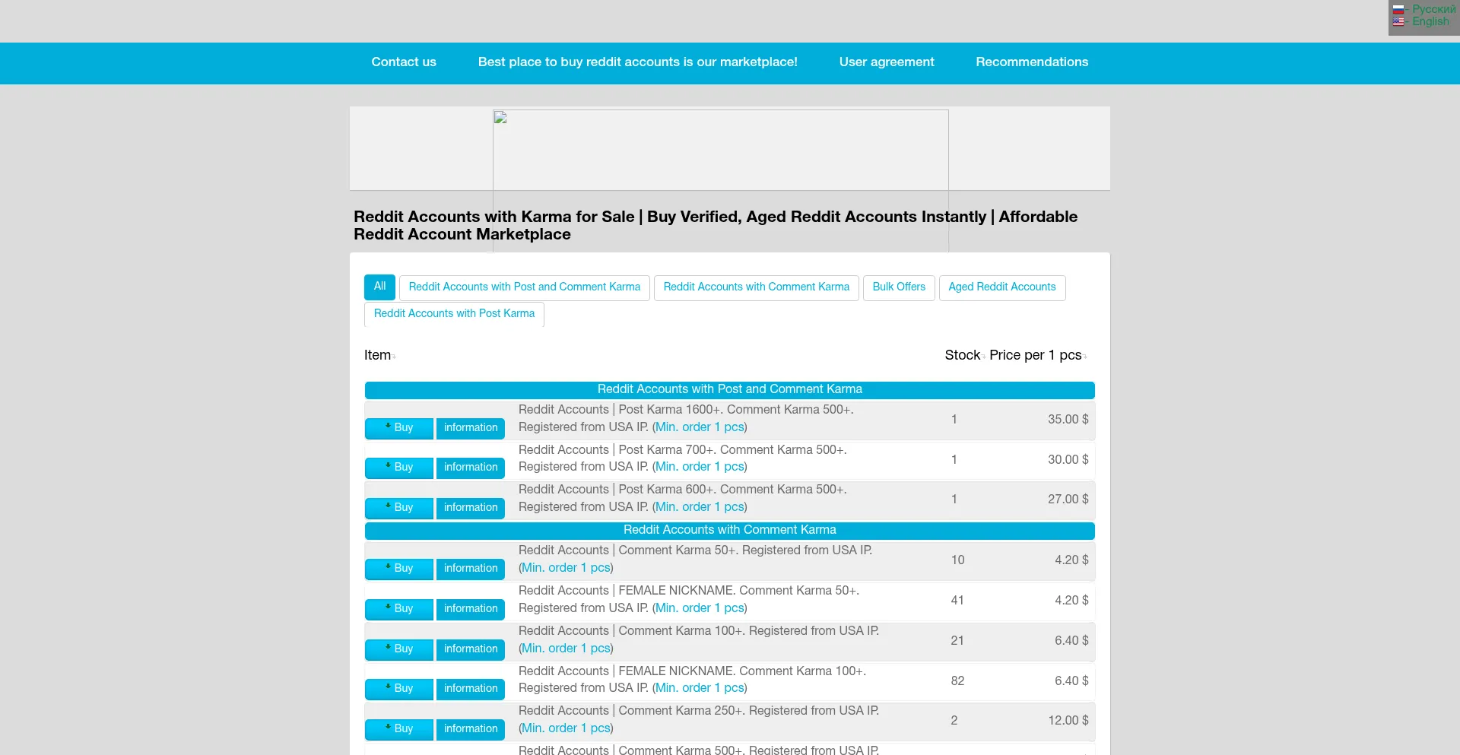
Task: Show information for the Post Karma 700+ item
Action: (471, 468)
